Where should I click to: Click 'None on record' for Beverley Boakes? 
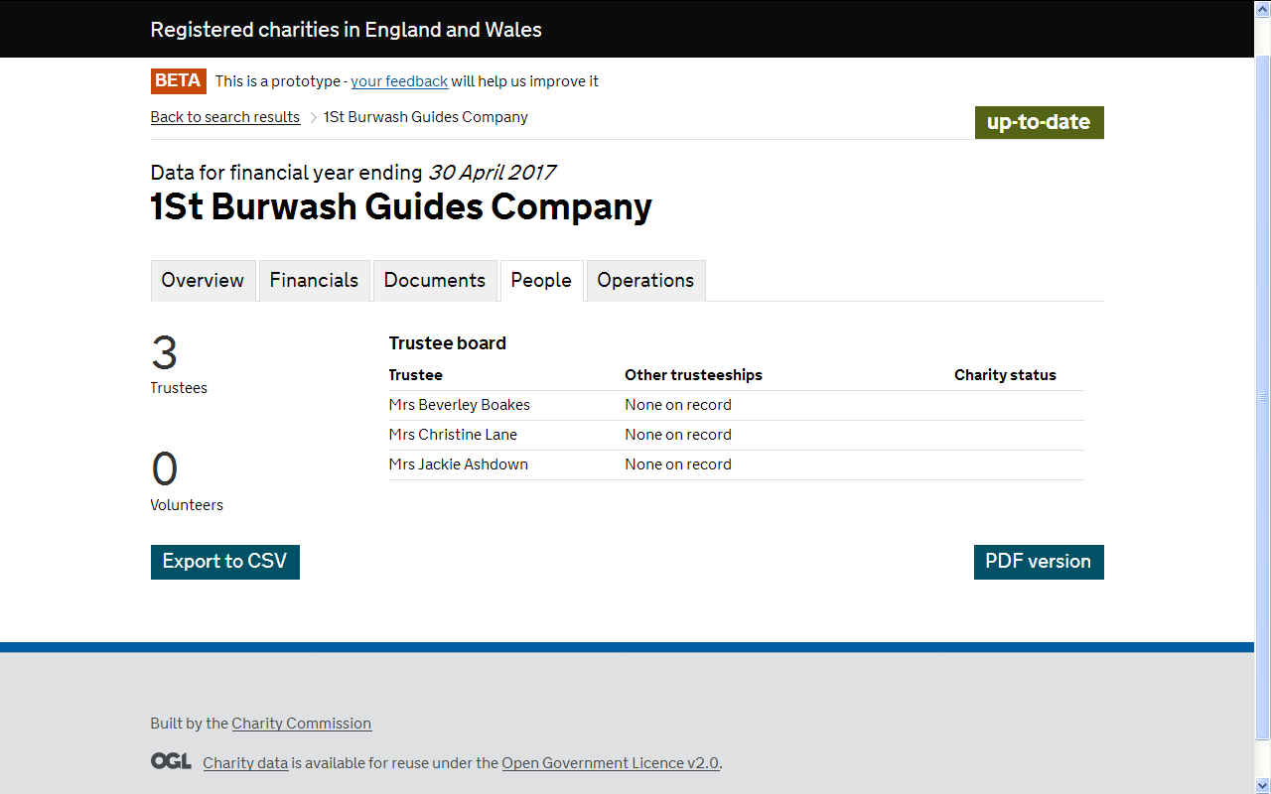[678, 405]
